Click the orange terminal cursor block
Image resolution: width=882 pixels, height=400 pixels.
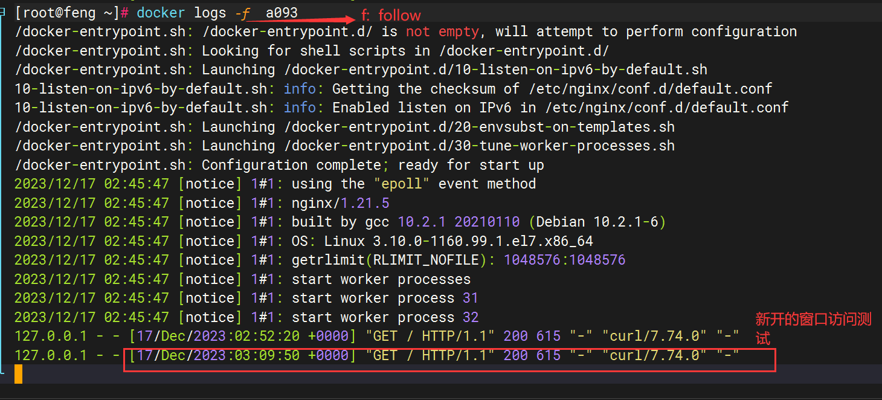19,374
